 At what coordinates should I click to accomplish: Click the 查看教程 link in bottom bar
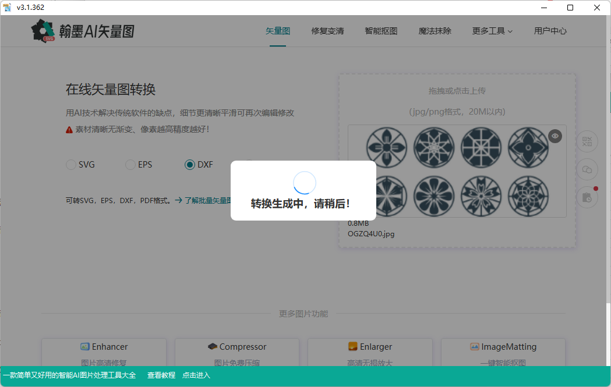click(x=161, y=375)
